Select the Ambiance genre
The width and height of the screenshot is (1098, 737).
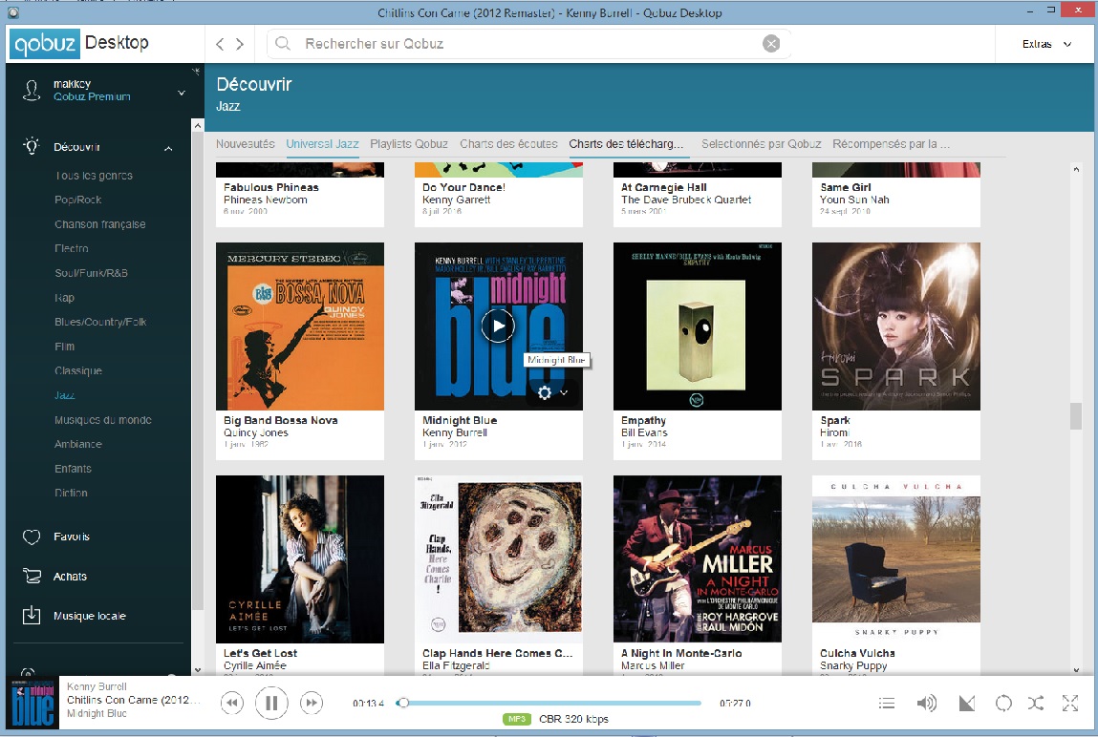(78, 444)
